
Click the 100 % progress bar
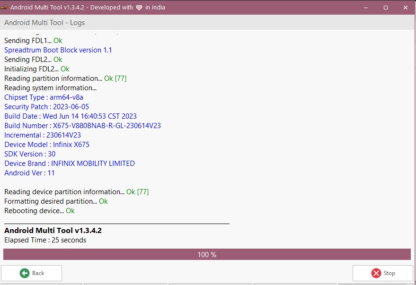pos(207,255)
